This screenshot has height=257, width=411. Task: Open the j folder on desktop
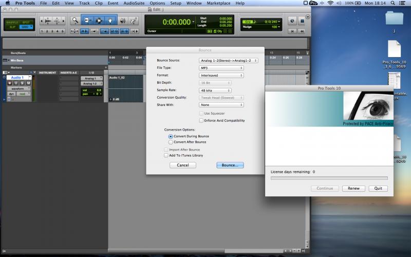[394, 19]
